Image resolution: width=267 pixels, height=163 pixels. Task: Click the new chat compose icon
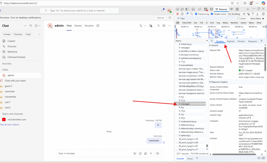[37, 26]
